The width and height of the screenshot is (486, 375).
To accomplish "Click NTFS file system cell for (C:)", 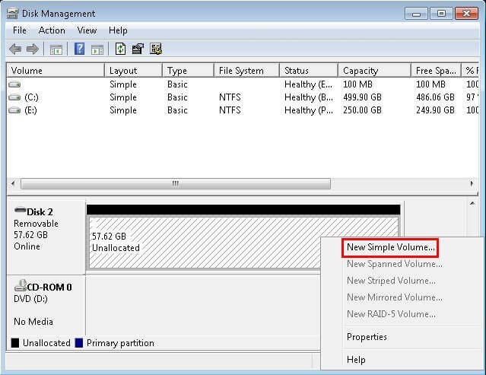I will click(x=230, y=97).
